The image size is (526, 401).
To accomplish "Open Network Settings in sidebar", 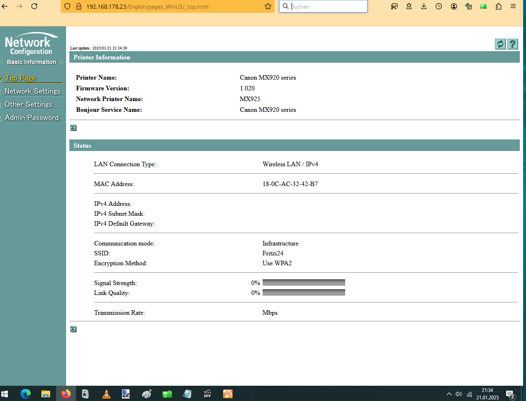I will (33, 91).
